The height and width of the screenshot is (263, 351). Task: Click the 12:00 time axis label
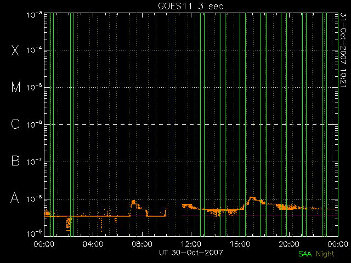[x=191, y=244]
